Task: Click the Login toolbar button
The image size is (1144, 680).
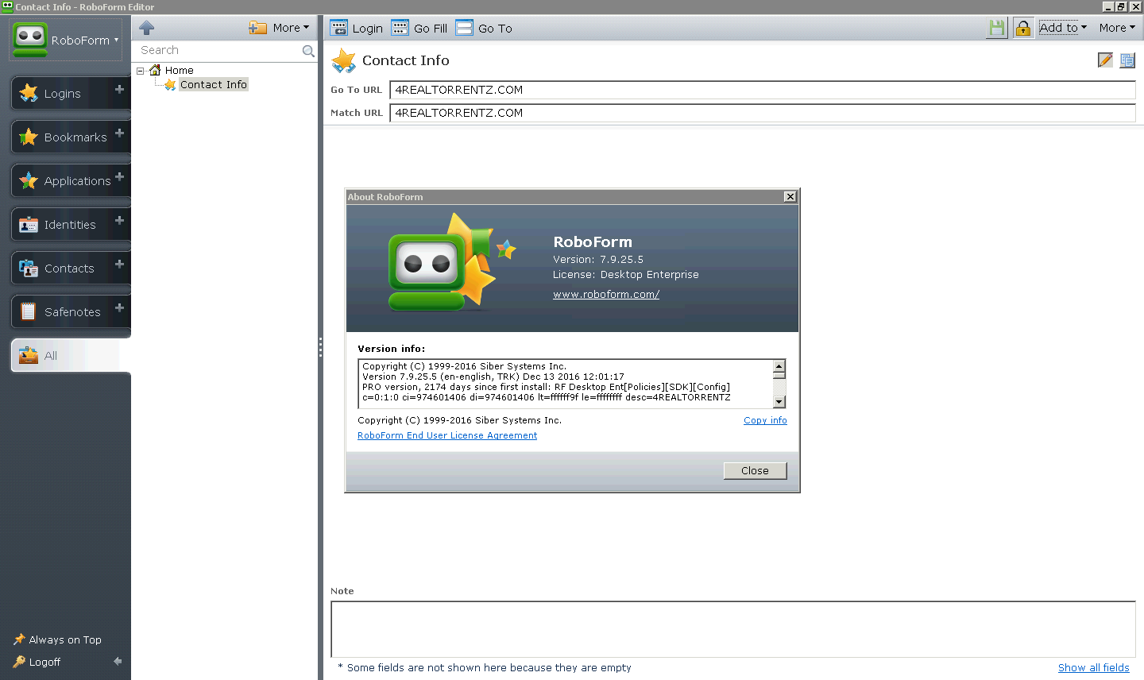Action: coord(357,29)
